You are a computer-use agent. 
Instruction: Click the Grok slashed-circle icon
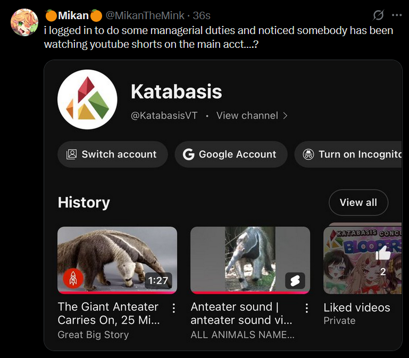pos(378,15)
